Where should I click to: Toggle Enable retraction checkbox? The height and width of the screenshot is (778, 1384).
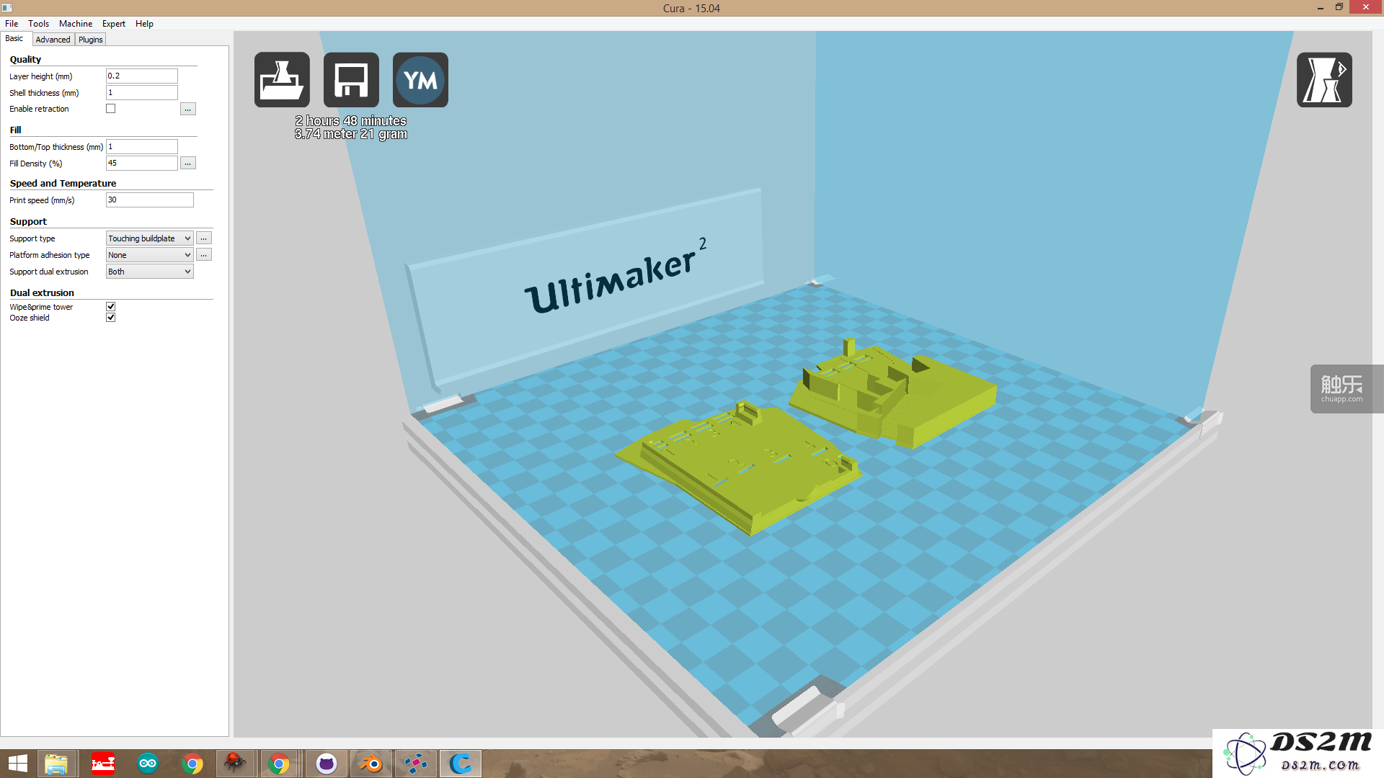pyautogui.click(x=111, y=109)
